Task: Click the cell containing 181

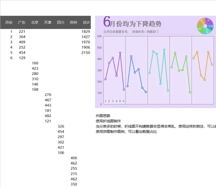Action: pos(48,111)
